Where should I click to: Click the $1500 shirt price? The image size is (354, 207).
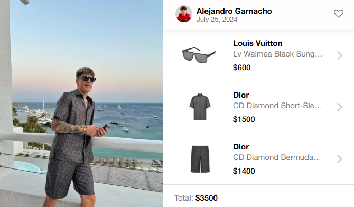coord(244,119)
